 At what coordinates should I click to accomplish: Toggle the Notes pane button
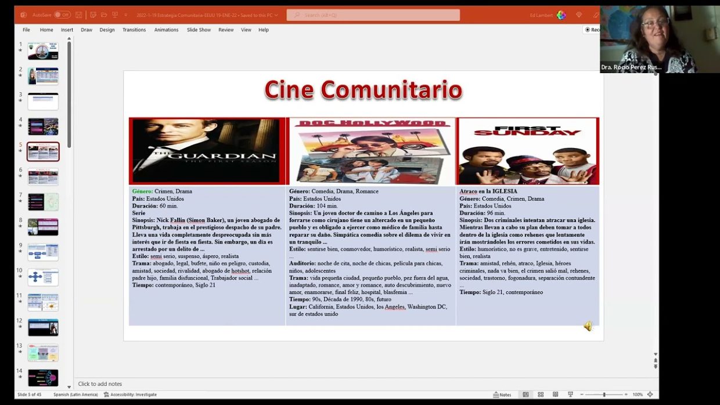pyautogui.click(x=502, y=395)
